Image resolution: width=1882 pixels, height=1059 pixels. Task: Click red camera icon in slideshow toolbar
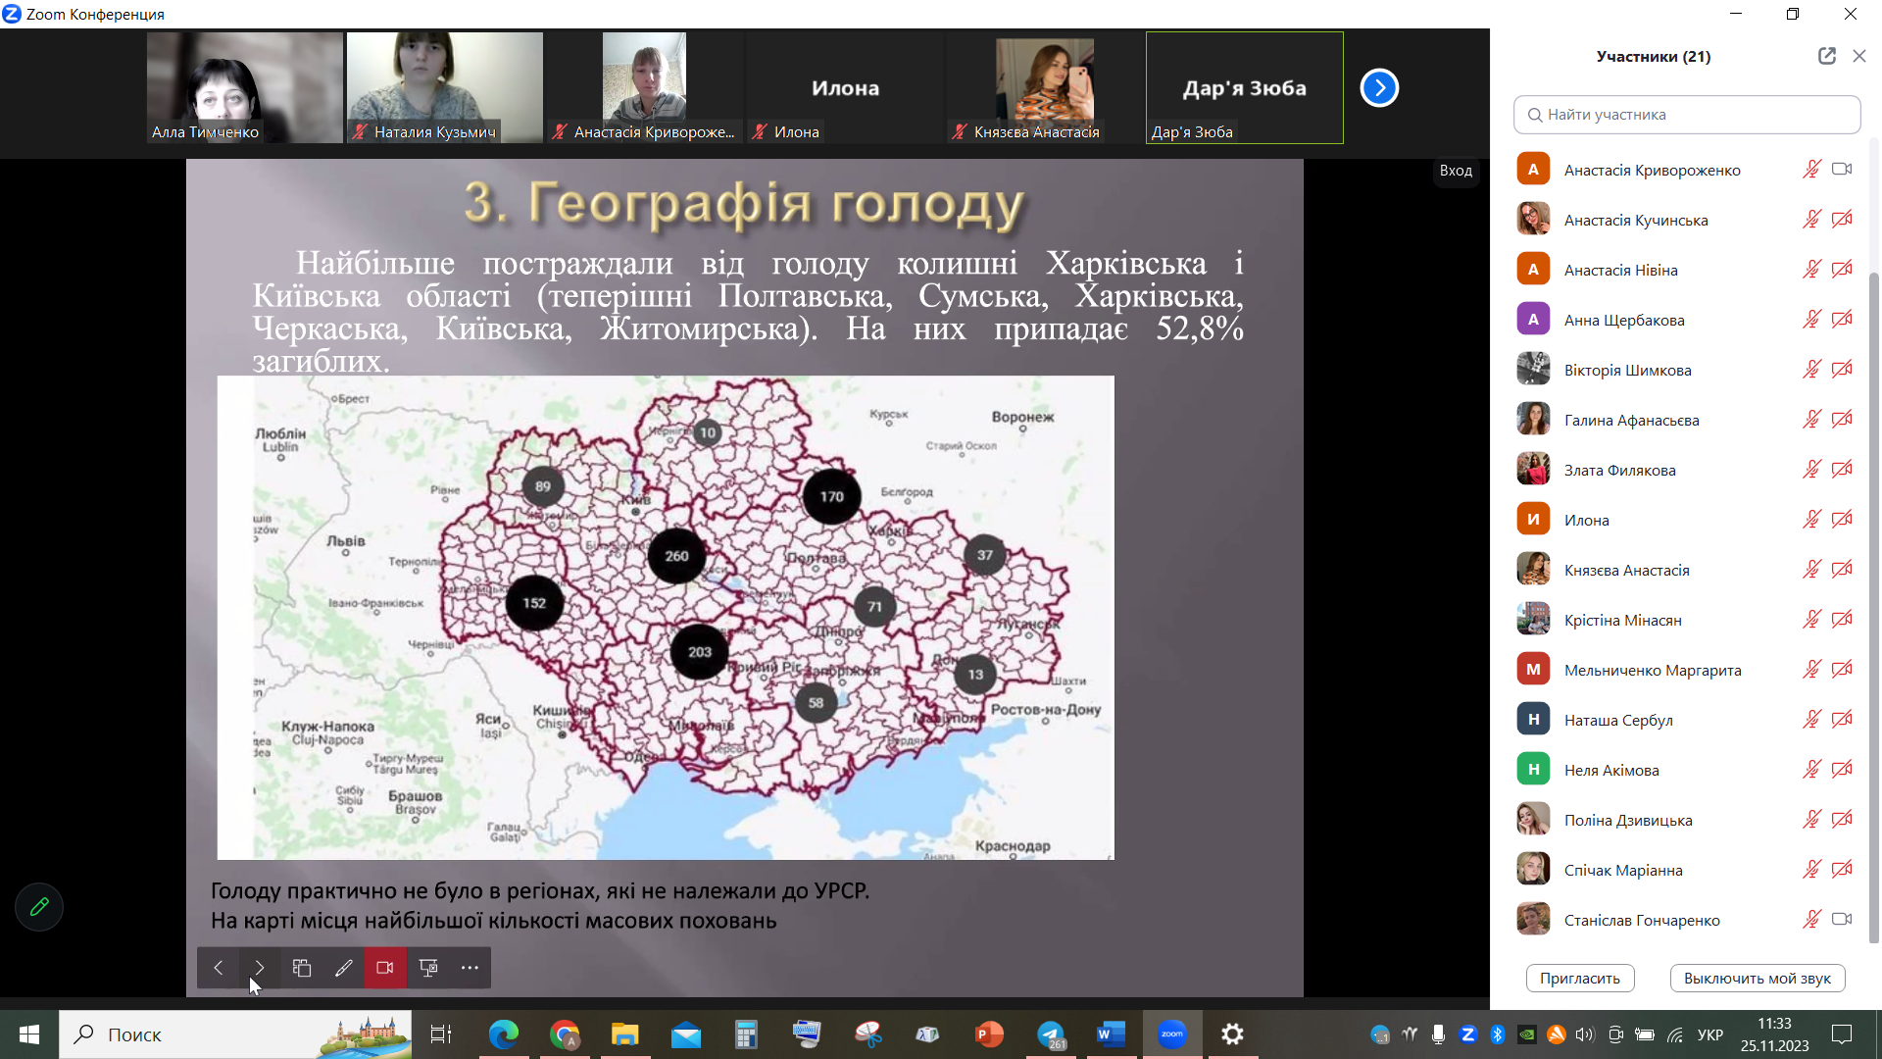click(x=385, y=968)
